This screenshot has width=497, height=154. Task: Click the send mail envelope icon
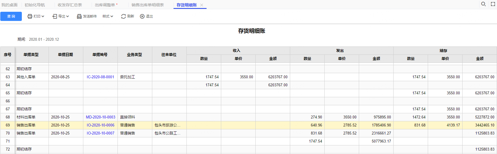[79, 16]
